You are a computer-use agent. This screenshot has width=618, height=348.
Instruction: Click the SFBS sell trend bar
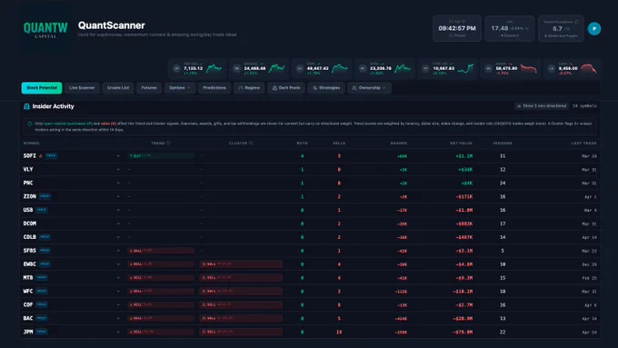[x=161, y=251]
